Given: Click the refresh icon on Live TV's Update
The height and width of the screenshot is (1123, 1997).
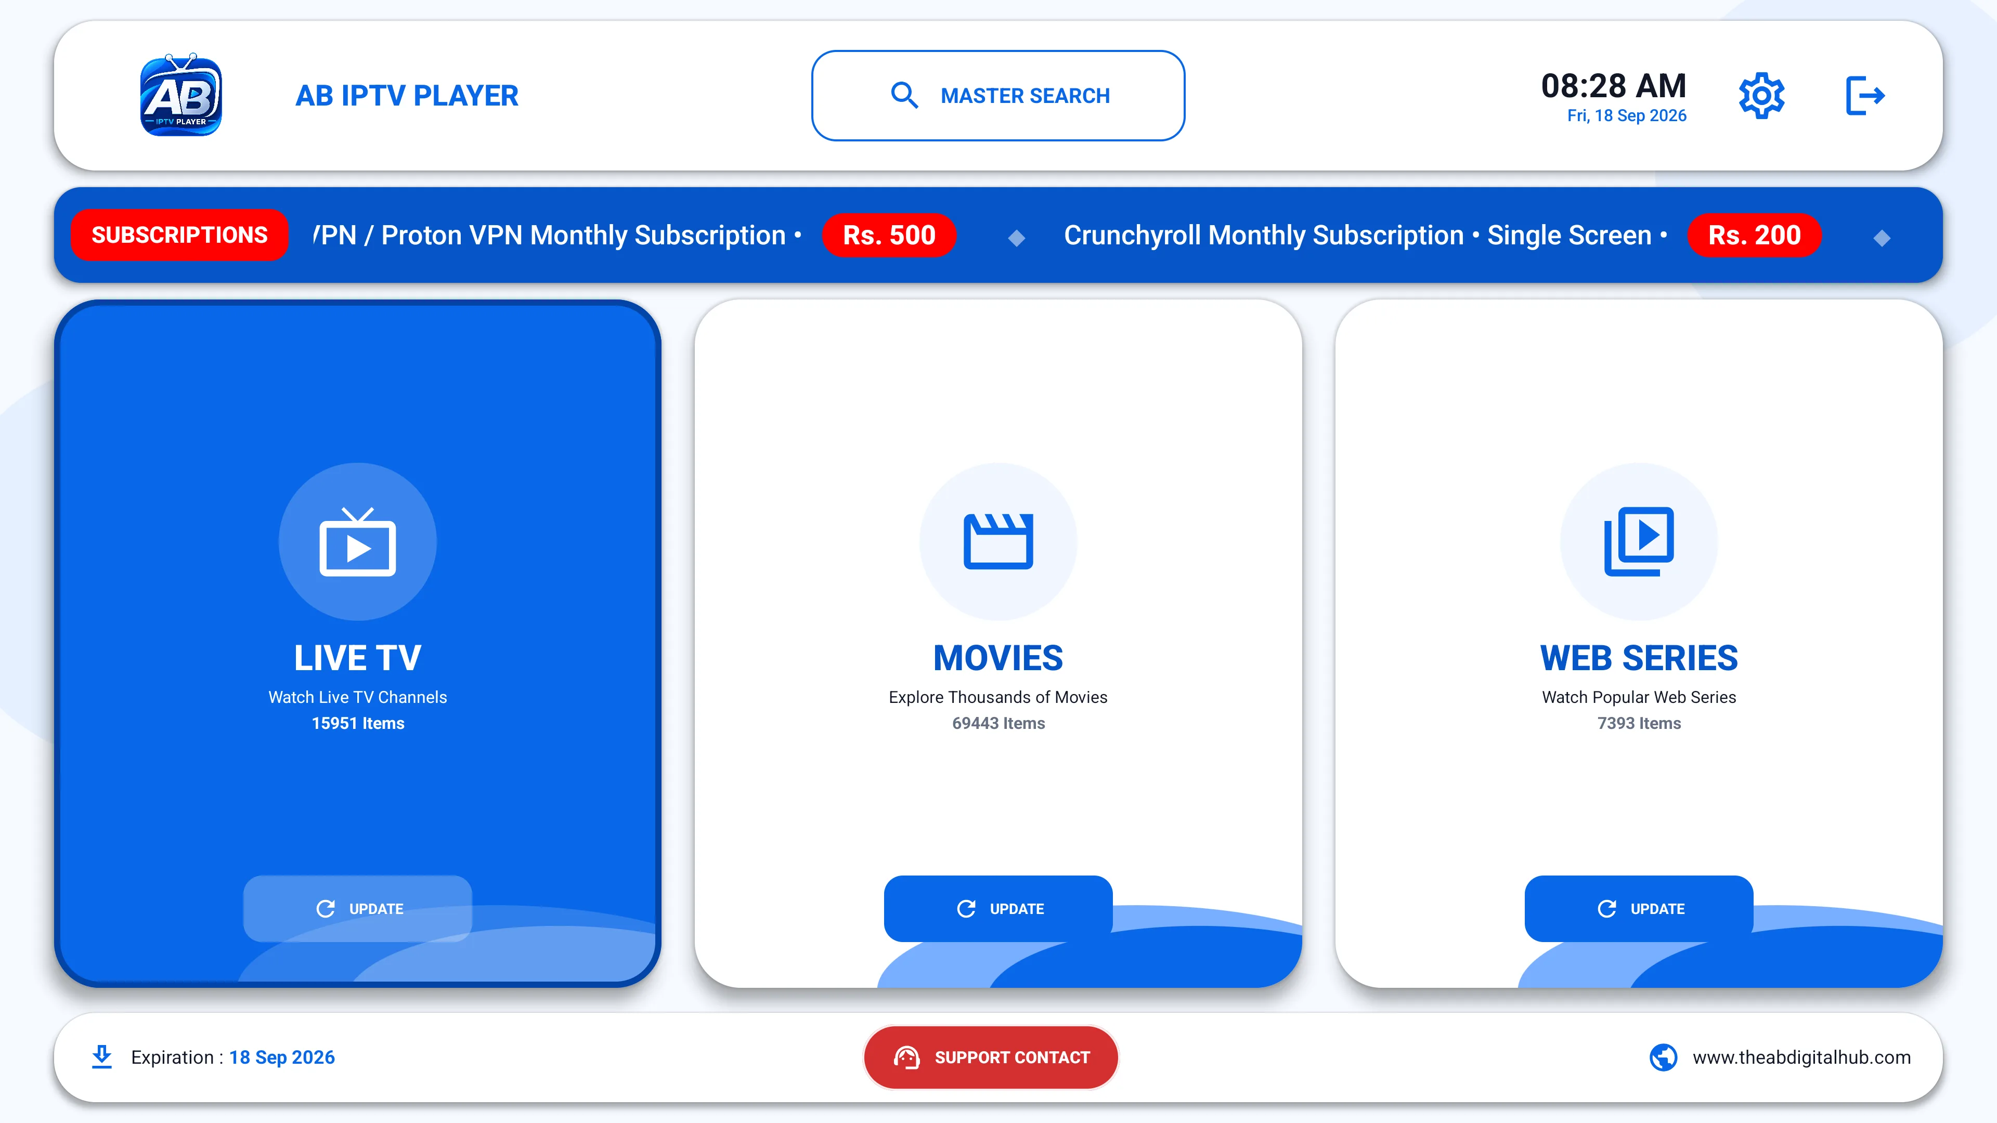Looking at the screenshot, I should 326,908.
